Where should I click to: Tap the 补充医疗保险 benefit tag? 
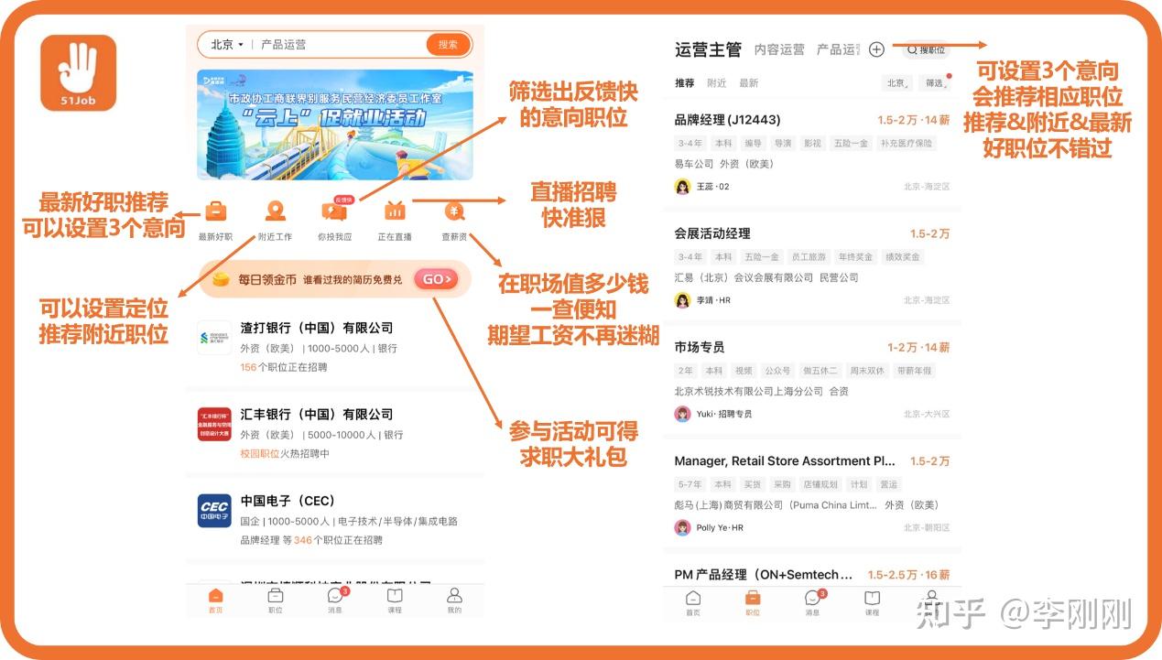pos(907,144)
